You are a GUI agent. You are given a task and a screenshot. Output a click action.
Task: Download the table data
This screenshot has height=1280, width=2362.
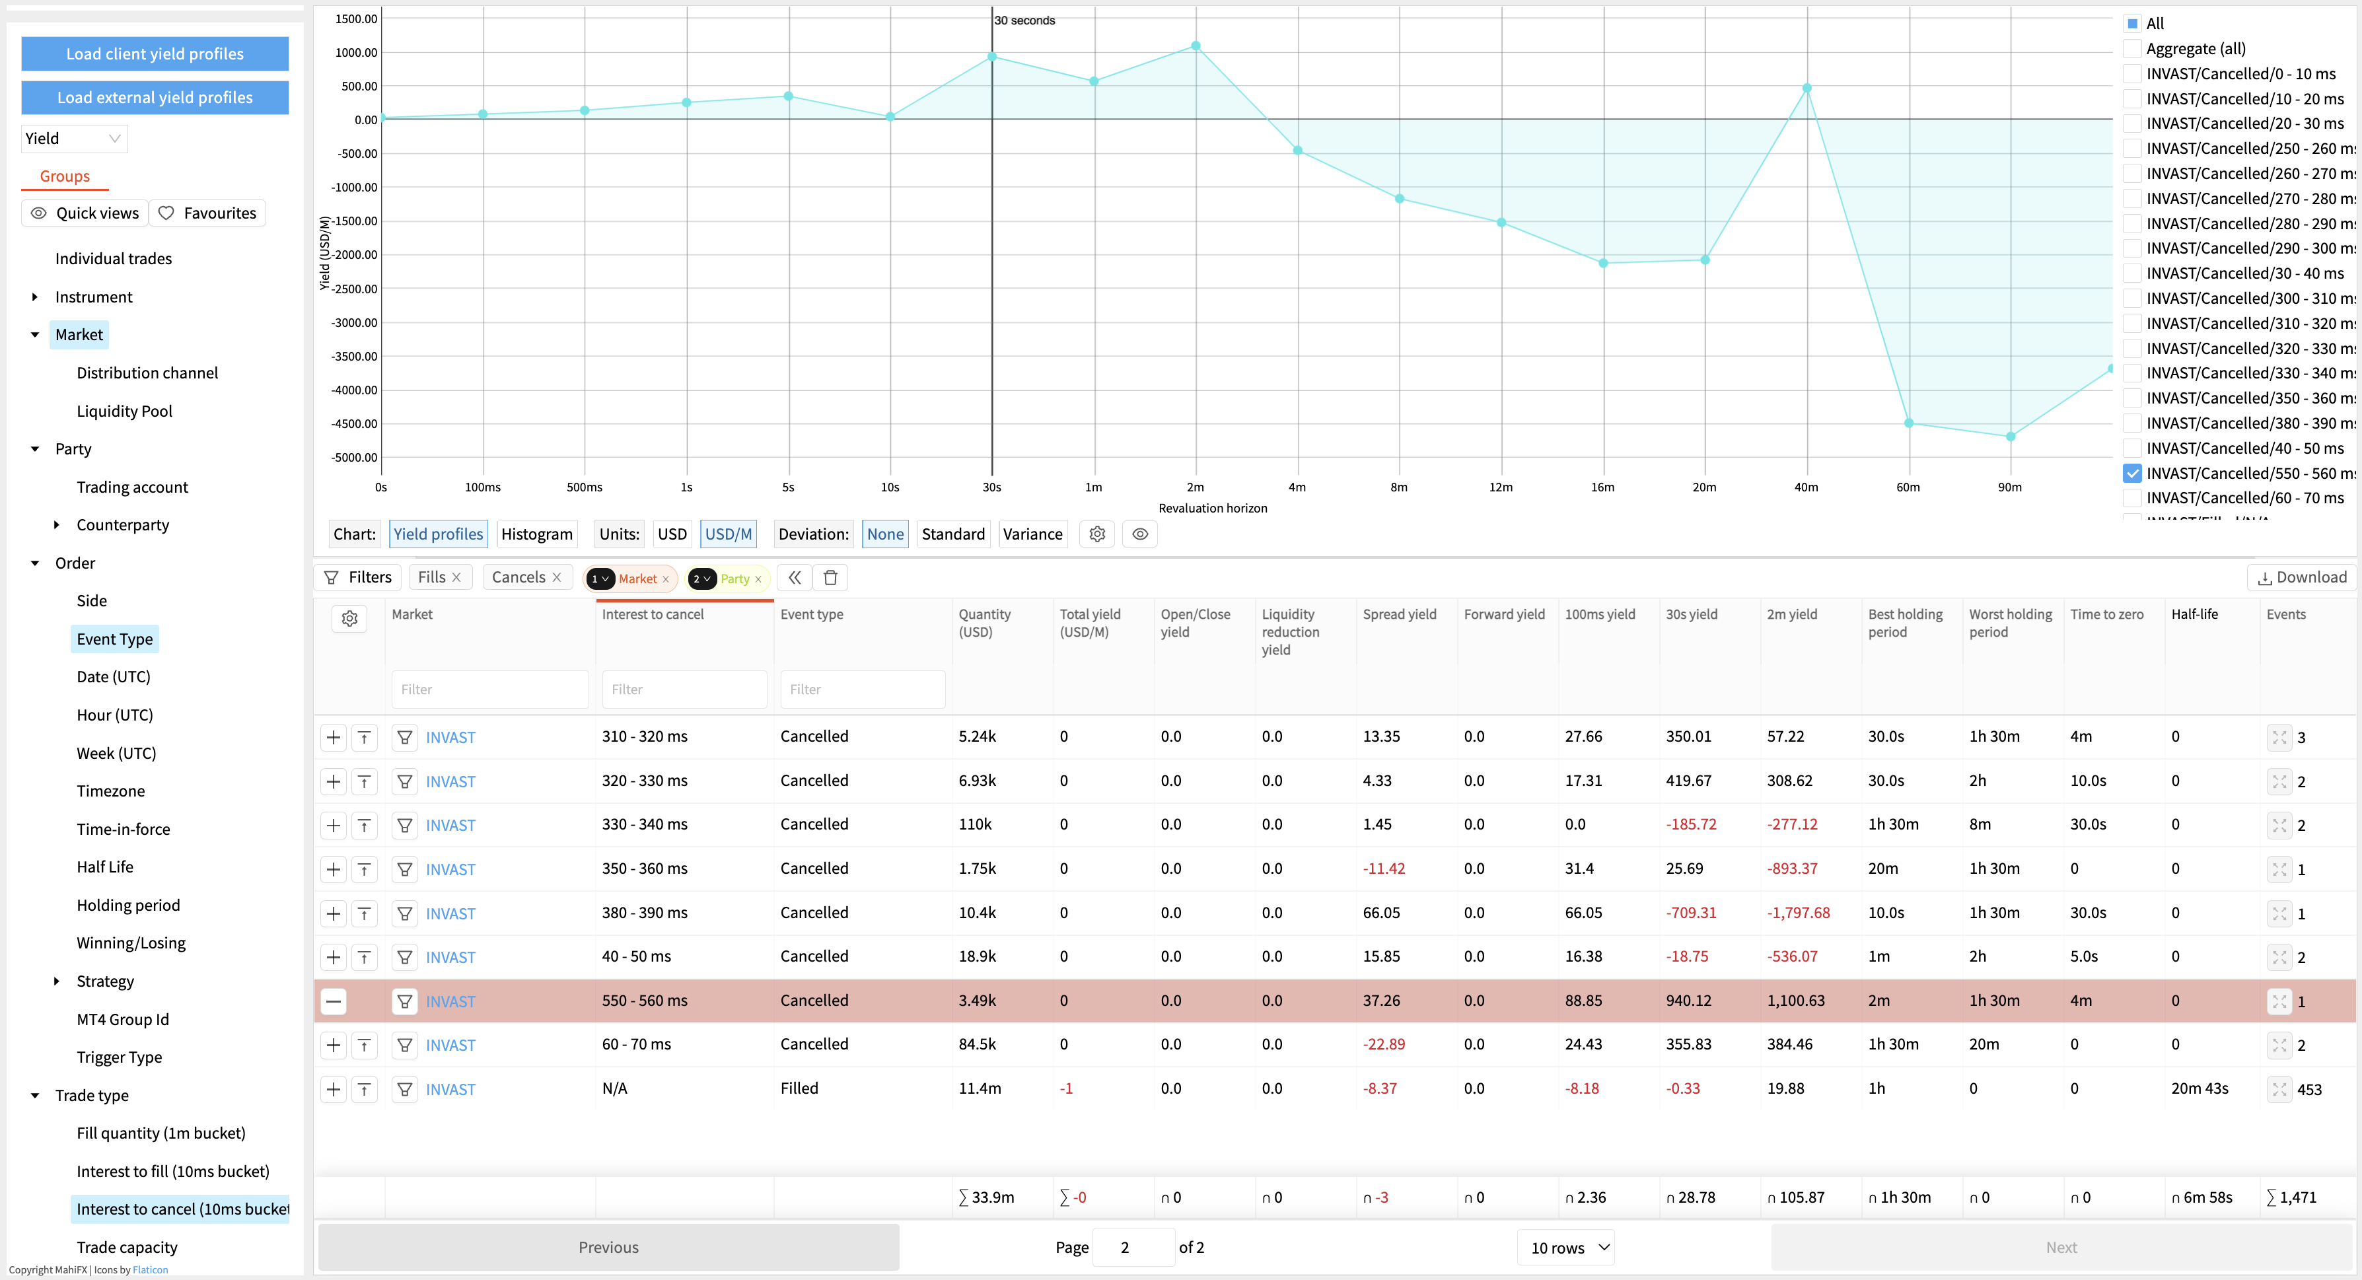tap(2301, 578)
